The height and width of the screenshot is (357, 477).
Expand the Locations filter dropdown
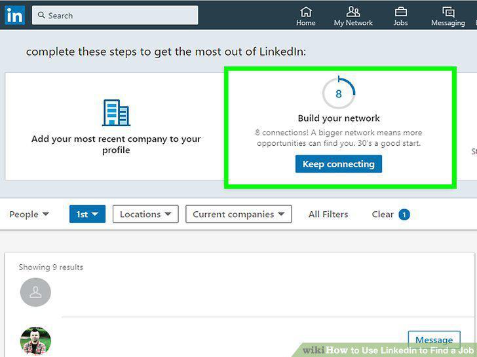[x=145, y=214]
